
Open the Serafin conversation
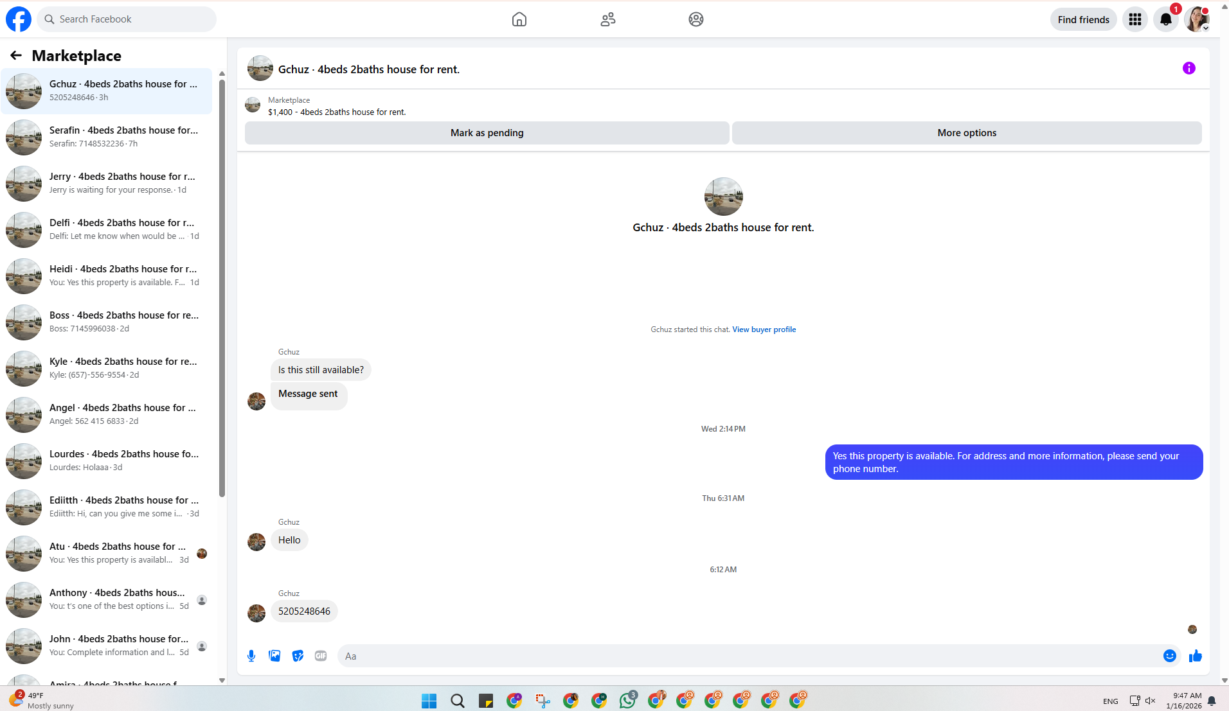coord(107,137)
